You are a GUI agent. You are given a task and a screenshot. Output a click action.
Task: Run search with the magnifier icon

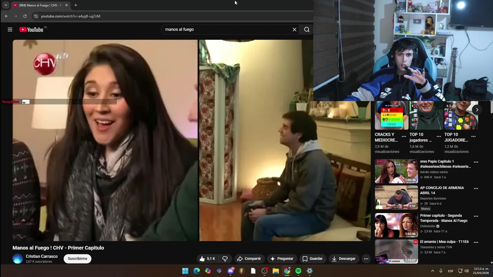click(x=307, y=30)
